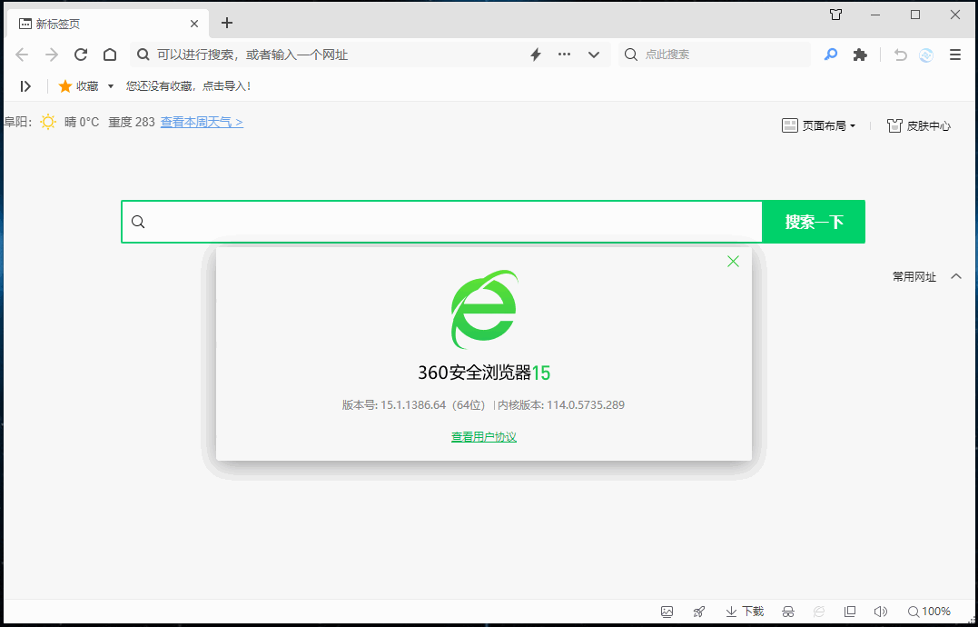The width and height of the screenshot is (978, 627).
Task: Open the 下载 downloads button
Action: (745, 612)
